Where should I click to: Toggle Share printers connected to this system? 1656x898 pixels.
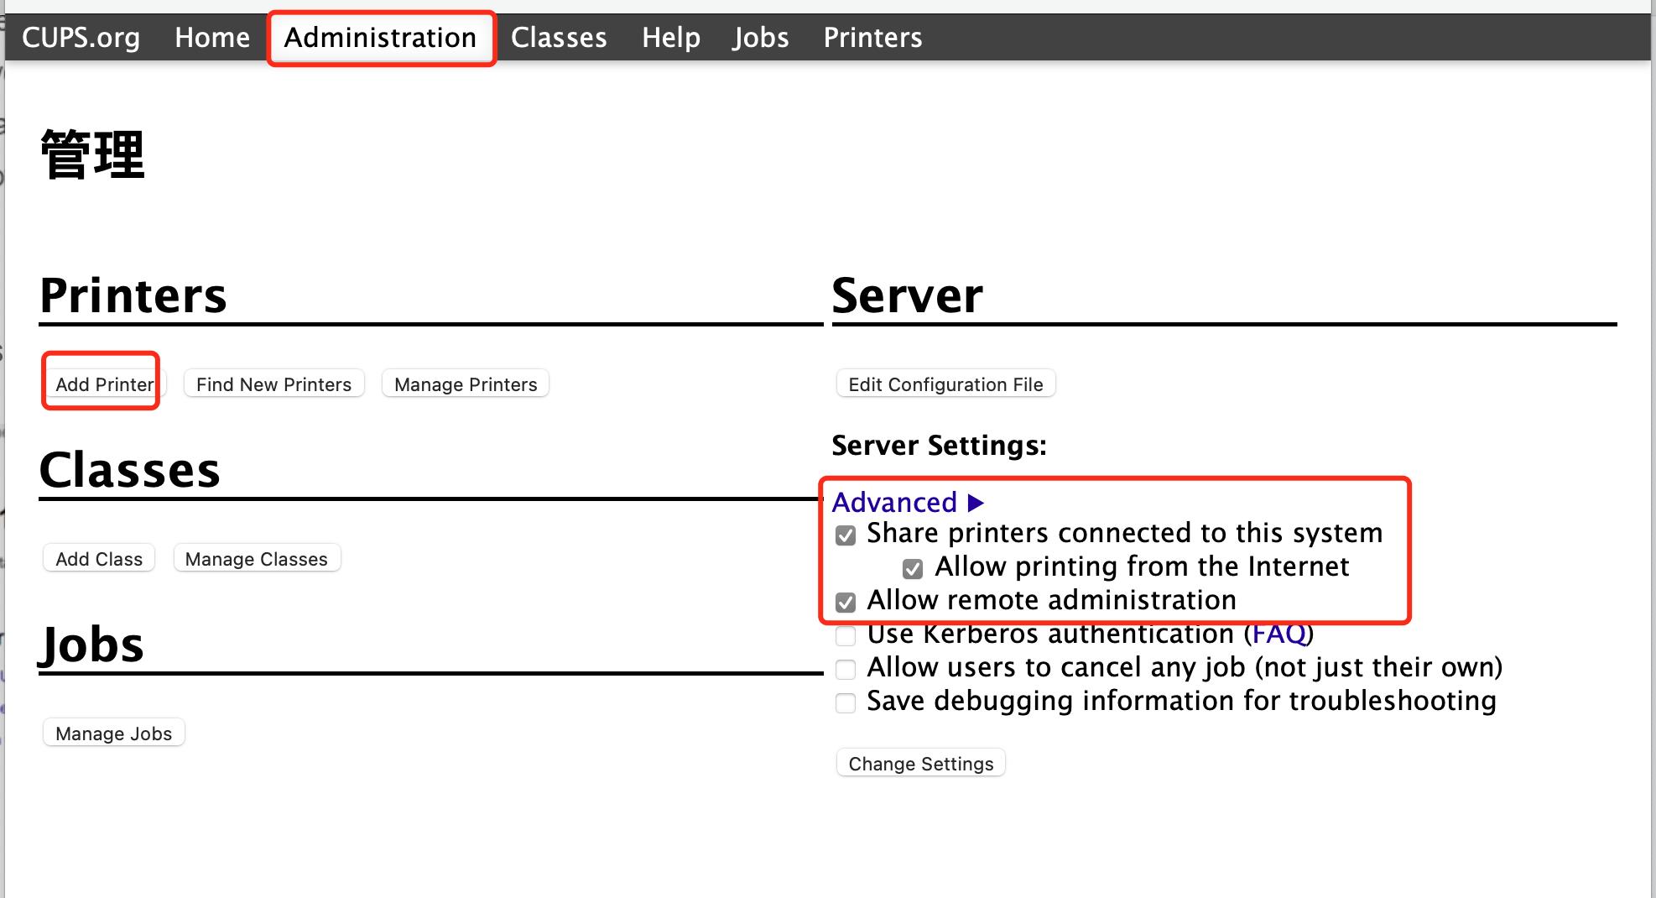click(846, 535)
